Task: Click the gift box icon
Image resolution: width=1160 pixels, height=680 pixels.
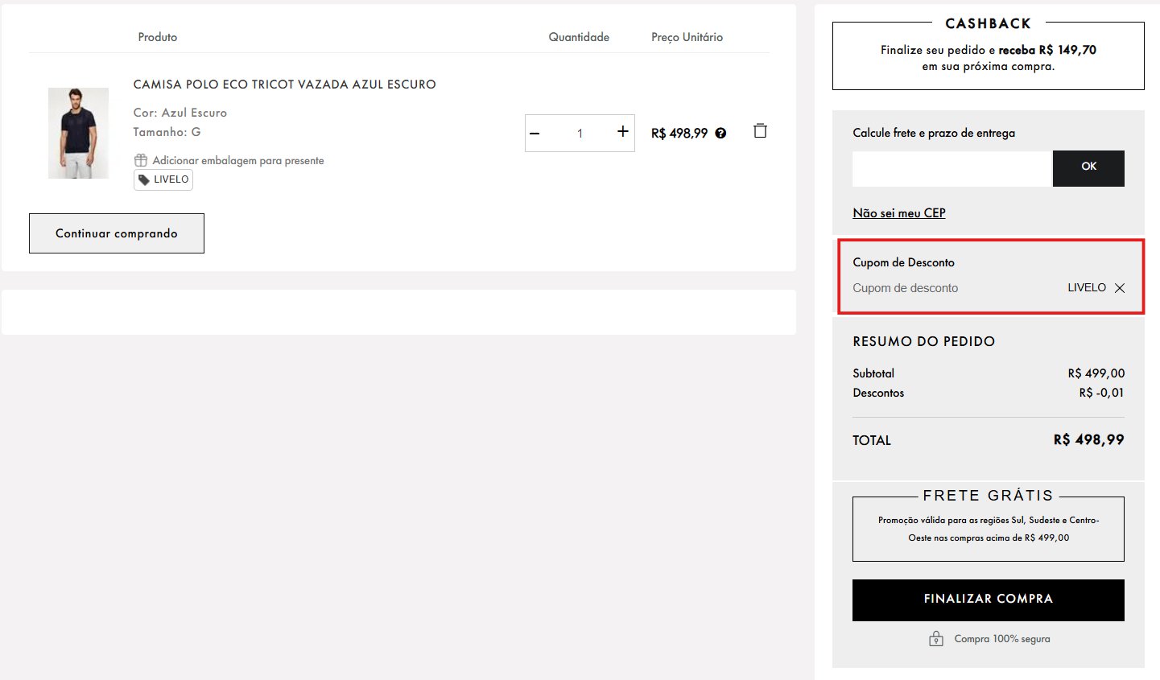Action: (x=141, y=160)
